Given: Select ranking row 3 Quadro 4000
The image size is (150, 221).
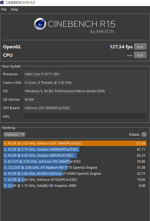Looking at the screenshot, I should tap(75, 155).
